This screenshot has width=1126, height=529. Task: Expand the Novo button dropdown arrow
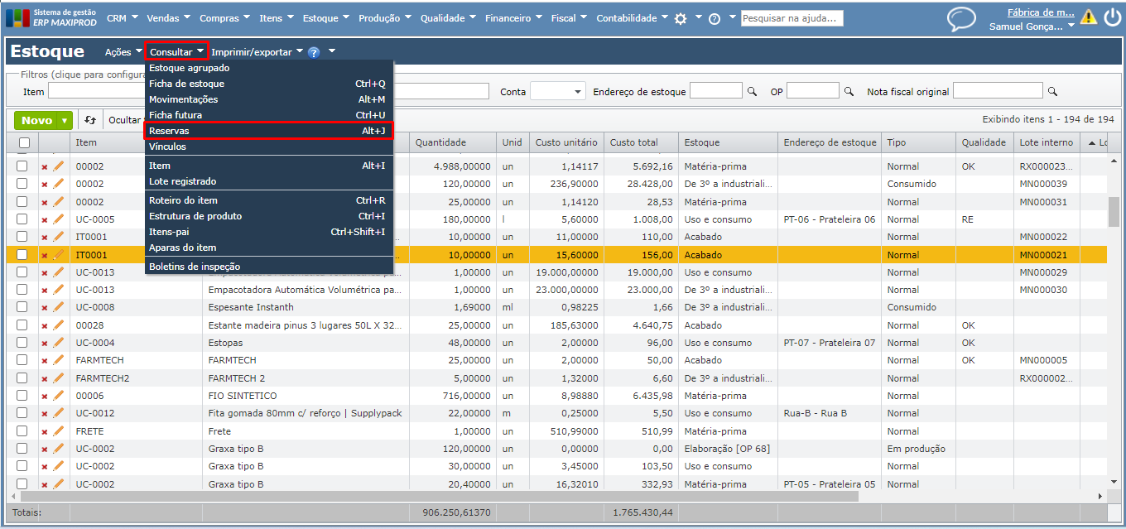point(65,121)
